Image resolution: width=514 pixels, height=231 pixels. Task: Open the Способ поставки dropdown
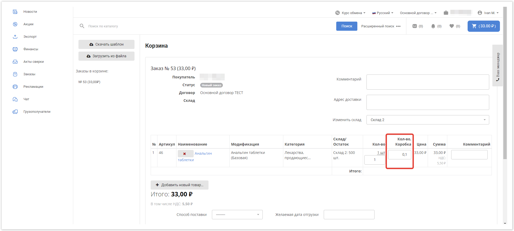237,215
